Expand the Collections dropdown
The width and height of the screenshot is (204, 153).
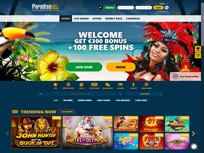pyautogui.click(x=145, y=94)
